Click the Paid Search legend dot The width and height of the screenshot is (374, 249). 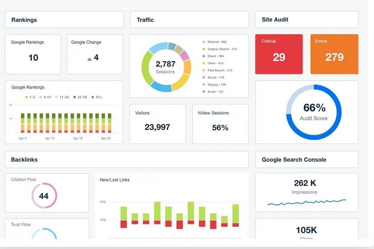tap(204, 70)
